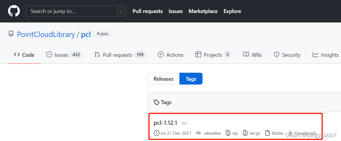Open the PointCloudLibrary owner link
This screenshot has width=341, height=141.
(46, 35)
